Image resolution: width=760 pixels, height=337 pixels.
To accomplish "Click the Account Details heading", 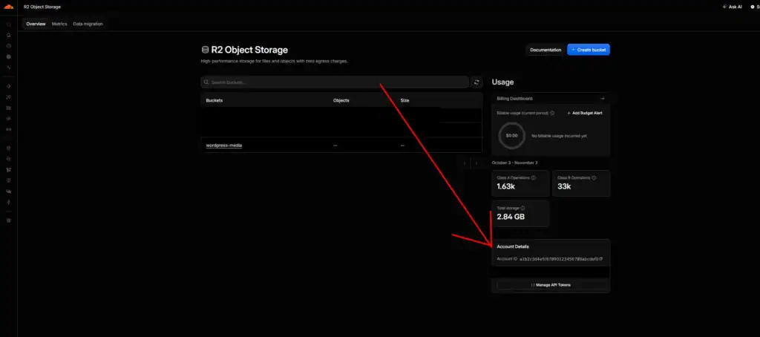I will point(513,246).
